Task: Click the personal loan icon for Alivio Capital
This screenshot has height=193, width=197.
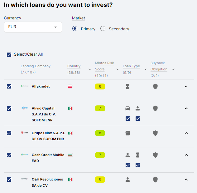Action: tap(137, 109)
